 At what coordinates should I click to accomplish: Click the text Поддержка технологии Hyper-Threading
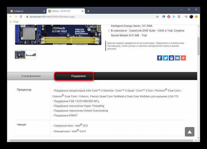pyautogui.click(x=78, y=106)
